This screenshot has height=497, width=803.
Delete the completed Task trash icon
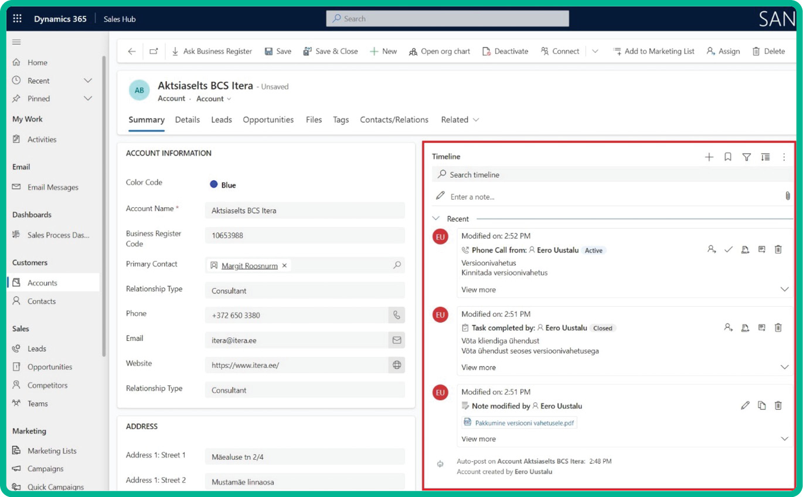(x=778, y=327)
